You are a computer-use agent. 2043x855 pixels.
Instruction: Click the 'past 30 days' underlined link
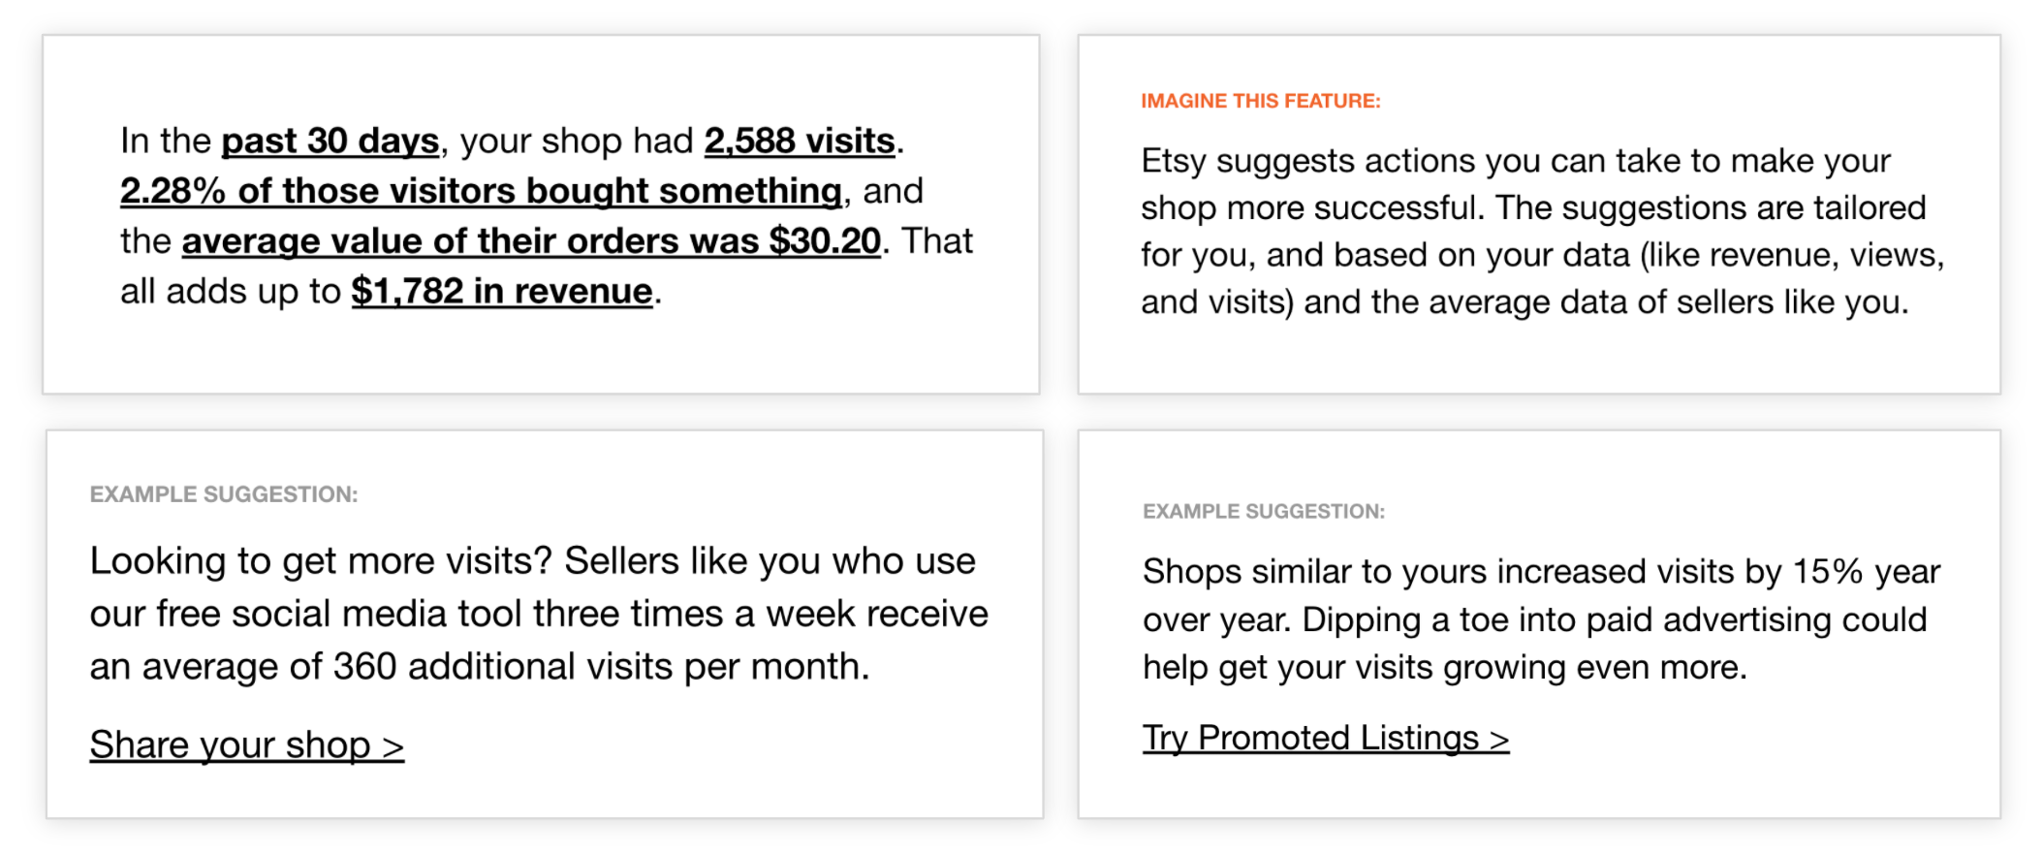pyautogui.click(x=330, y=142)
